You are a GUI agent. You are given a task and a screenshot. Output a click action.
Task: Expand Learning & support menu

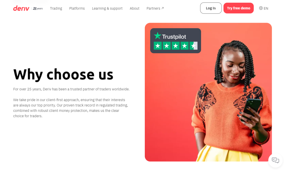click(107, 8)
